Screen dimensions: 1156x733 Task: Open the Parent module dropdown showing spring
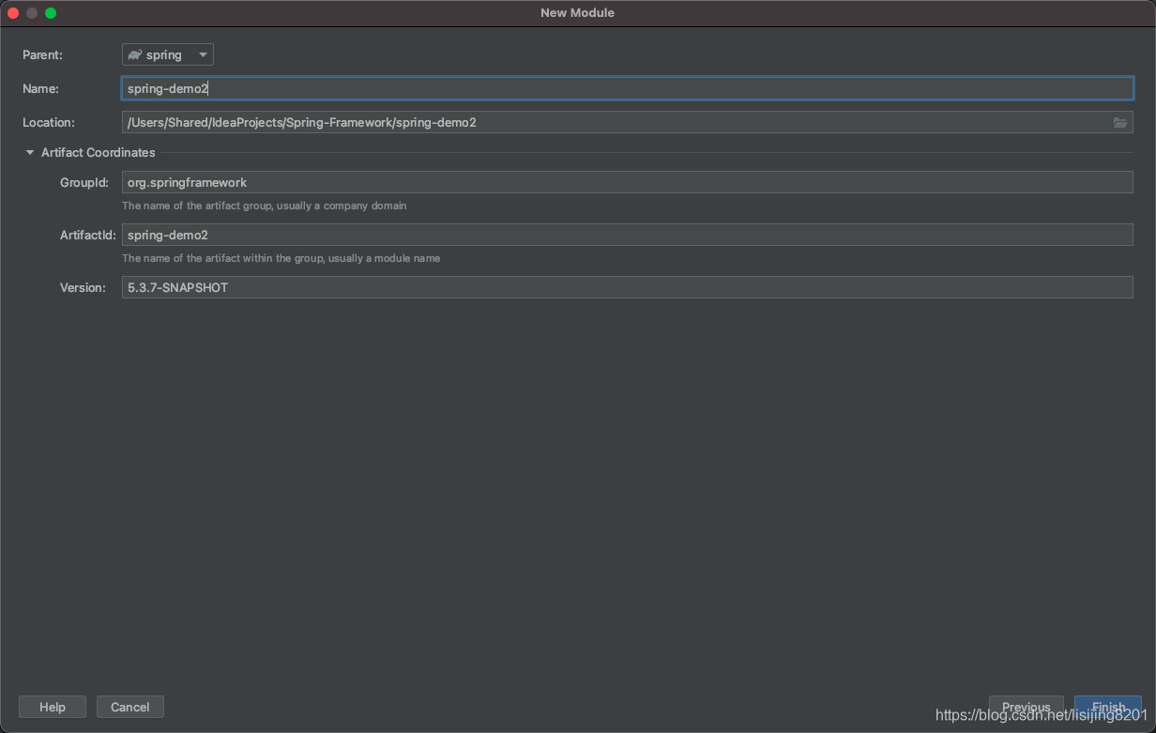pyautogui.click(x=168, y=54)
